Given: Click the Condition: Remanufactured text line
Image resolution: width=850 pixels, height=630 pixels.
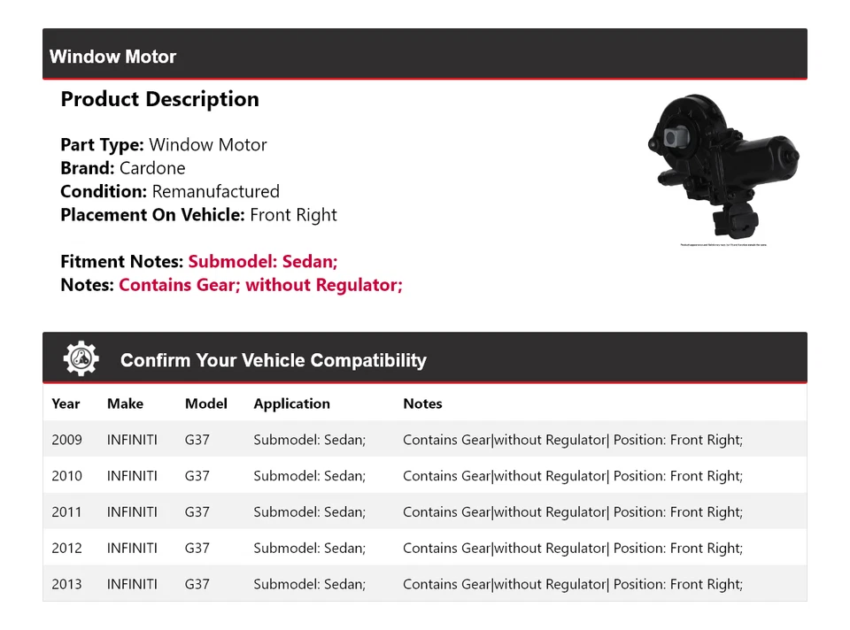Looking at the screenshot, I should [x=170, y=191].
